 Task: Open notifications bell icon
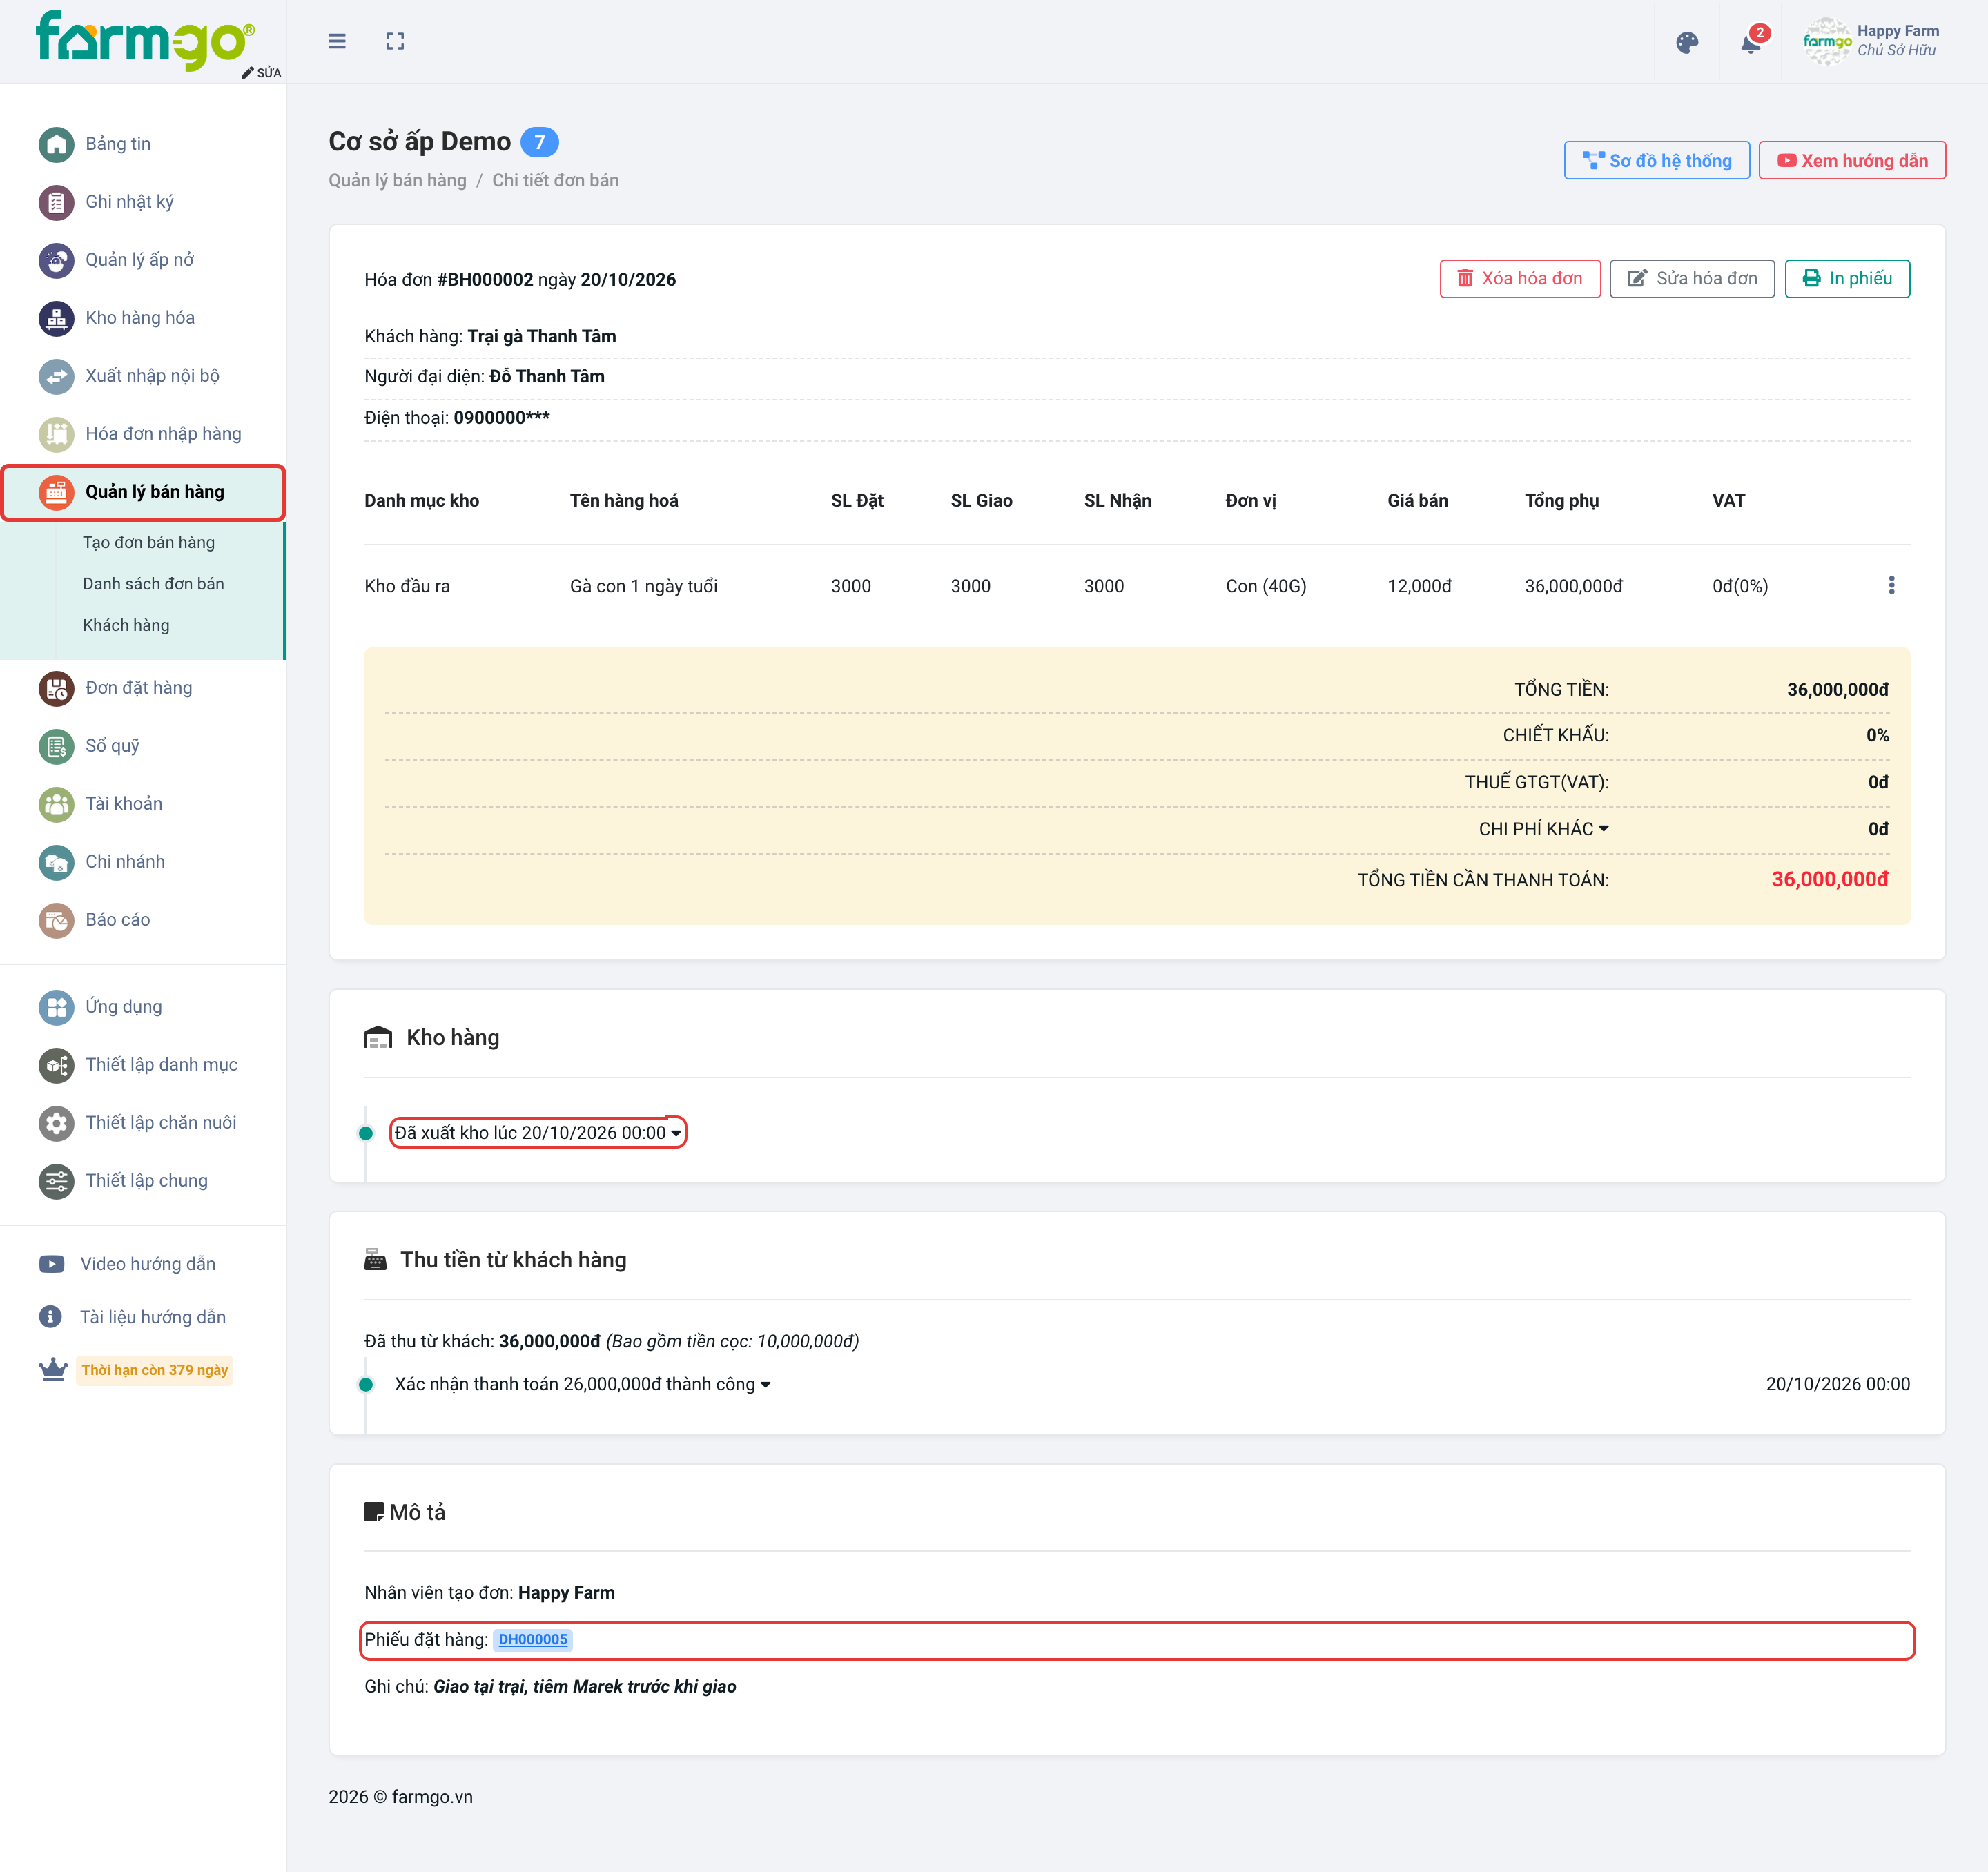[x=1751, y=43]
